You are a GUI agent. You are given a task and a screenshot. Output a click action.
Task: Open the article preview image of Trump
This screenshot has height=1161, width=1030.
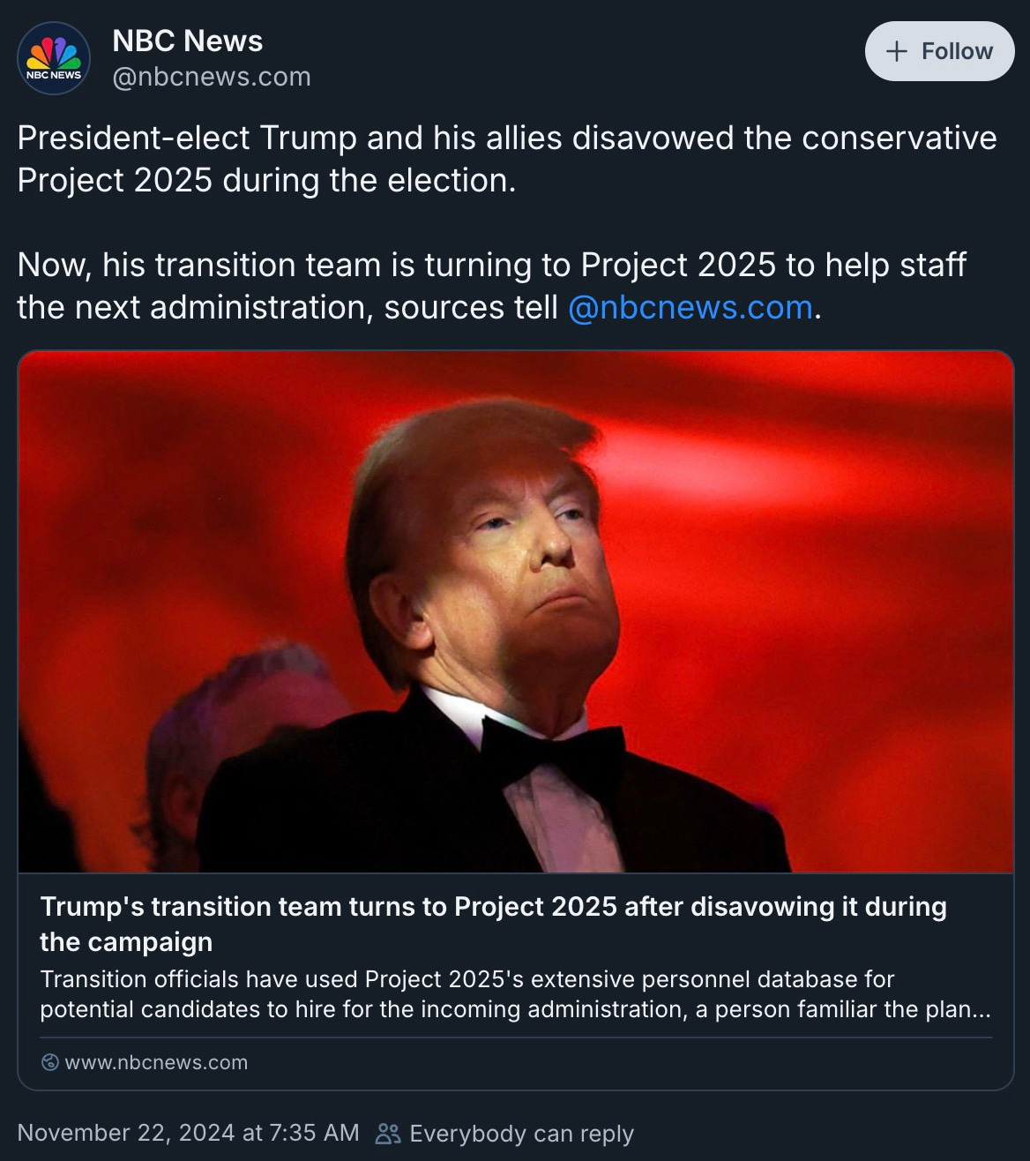(x=516, y=612)
